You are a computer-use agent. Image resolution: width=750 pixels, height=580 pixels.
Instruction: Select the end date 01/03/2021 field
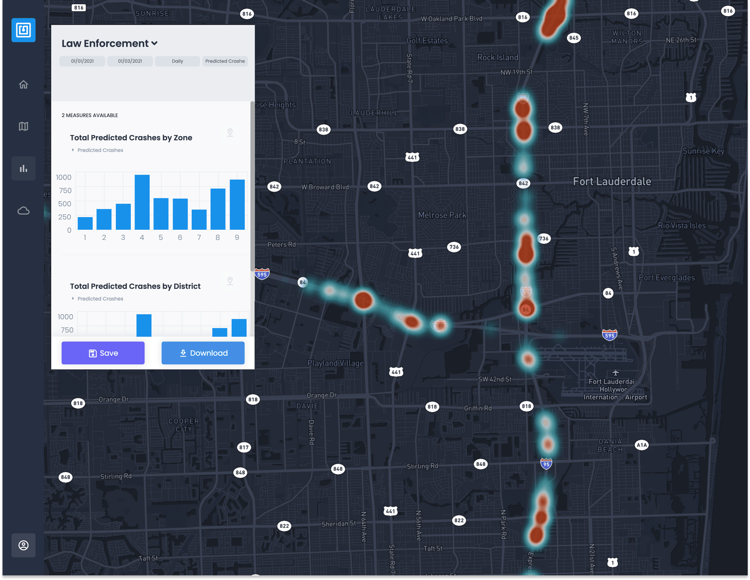click(130, 61)
